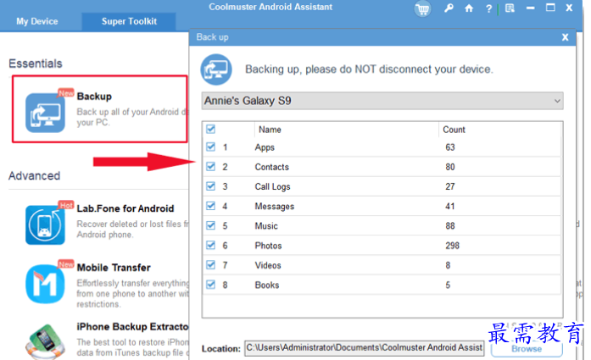Click the Call Logs count value 27
This screenshot has height=360, width=591.
(450, 186)
